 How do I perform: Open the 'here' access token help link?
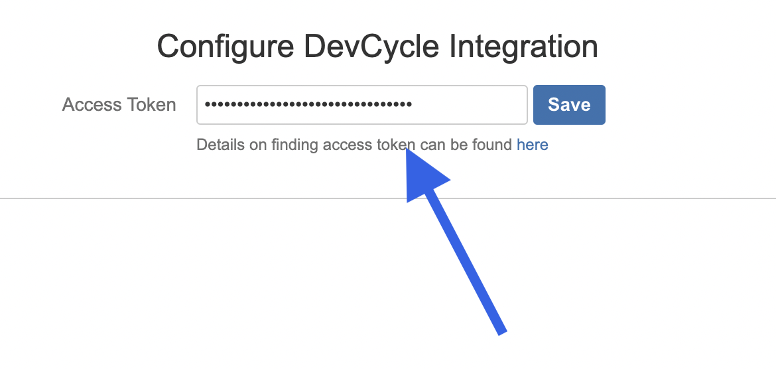pos(532,145)
